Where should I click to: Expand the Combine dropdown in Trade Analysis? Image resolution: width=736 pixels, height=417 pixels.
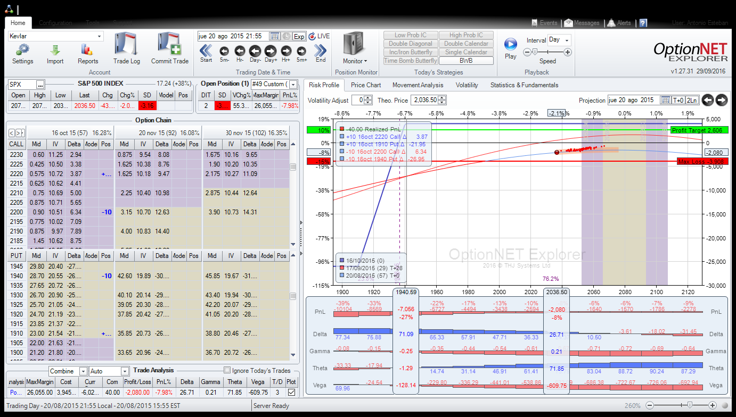(84, 371)
